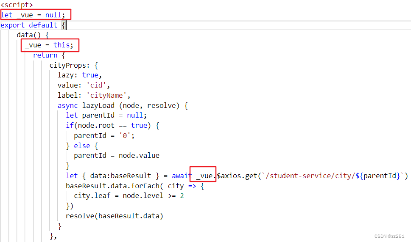The image size is (411, 242).
Task: Click the label: 'cityName' line
Action: (x=94, y=95)
